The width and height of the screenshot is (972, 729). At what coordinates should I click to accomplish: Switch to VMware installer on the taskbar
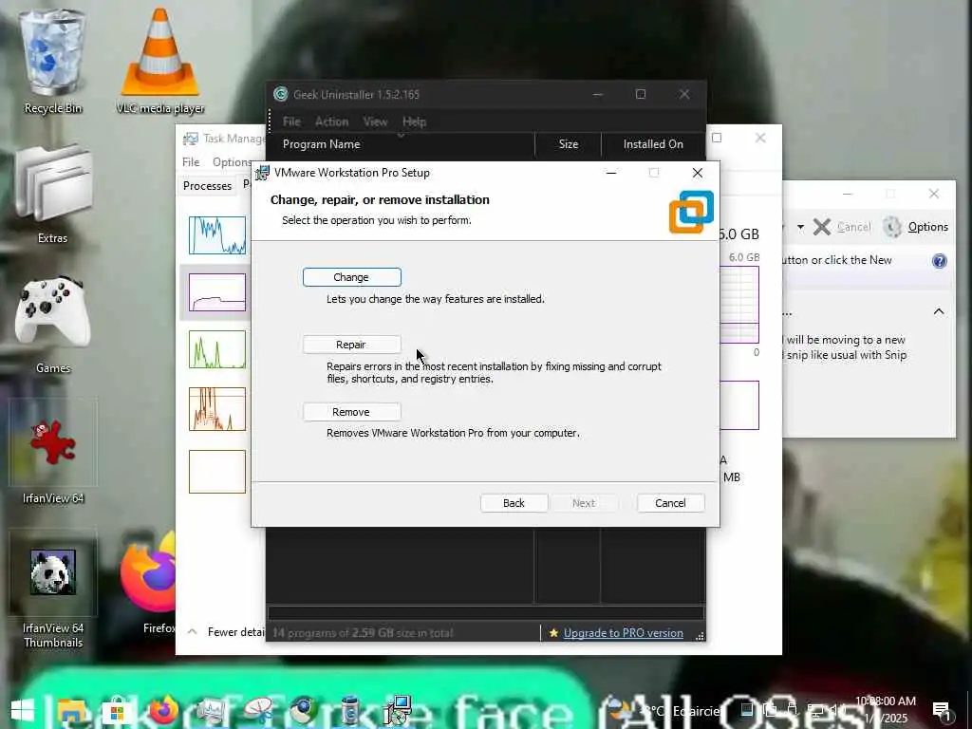tap(398, 711)
